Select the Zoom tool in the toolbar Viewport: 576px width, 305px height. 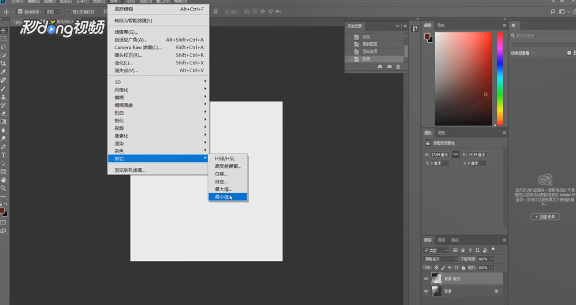(x=3, y=188)
